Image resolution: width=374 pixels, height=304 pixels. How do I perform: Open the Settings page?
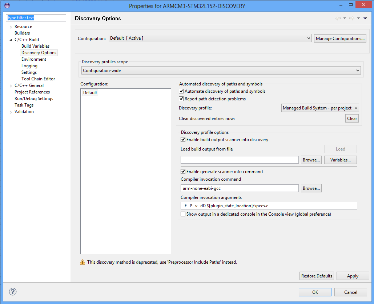point(29,72)
